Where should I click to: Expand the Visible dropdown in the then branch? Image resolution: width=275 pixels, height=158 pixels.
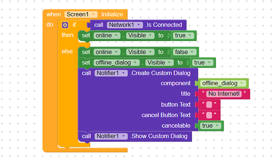pos(140,35)
